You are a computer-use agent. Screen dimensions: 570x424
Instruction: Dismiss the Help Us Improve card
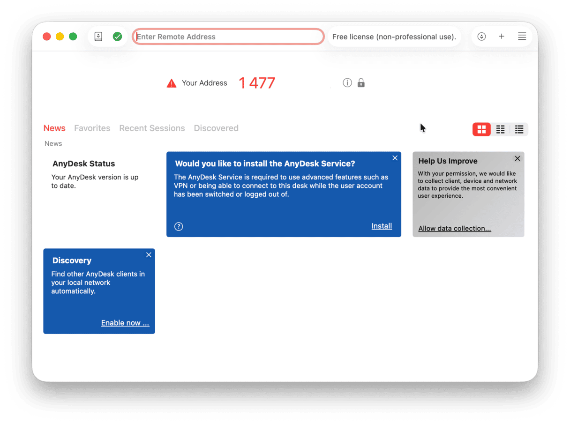[x=517, y=158]
